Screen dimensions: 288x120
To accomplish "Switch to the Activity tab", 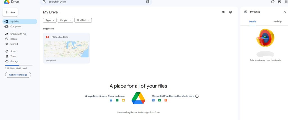I will (x=277, y=22).
